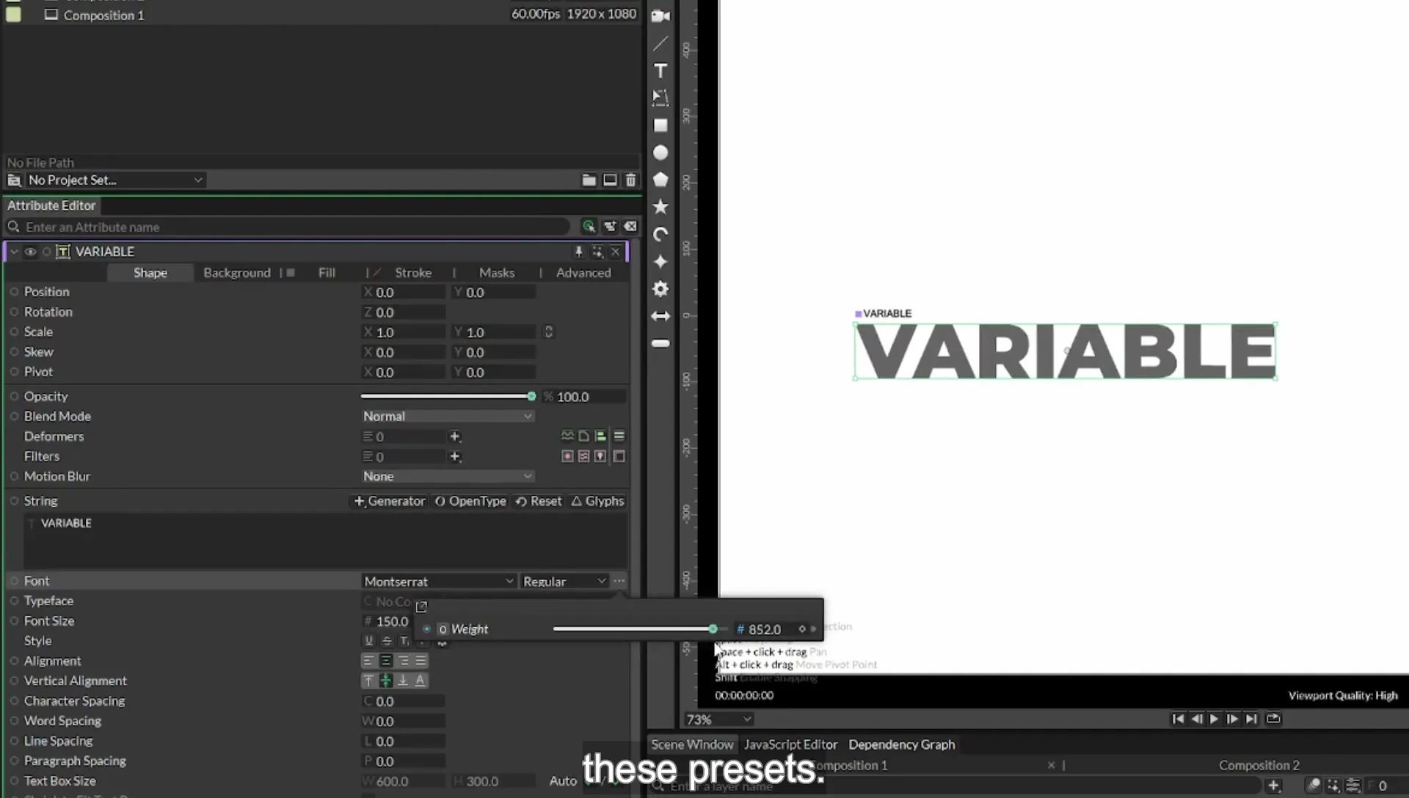Open the Dependency Graph tab
1409x798 pixels.
[x=902, y=744]
